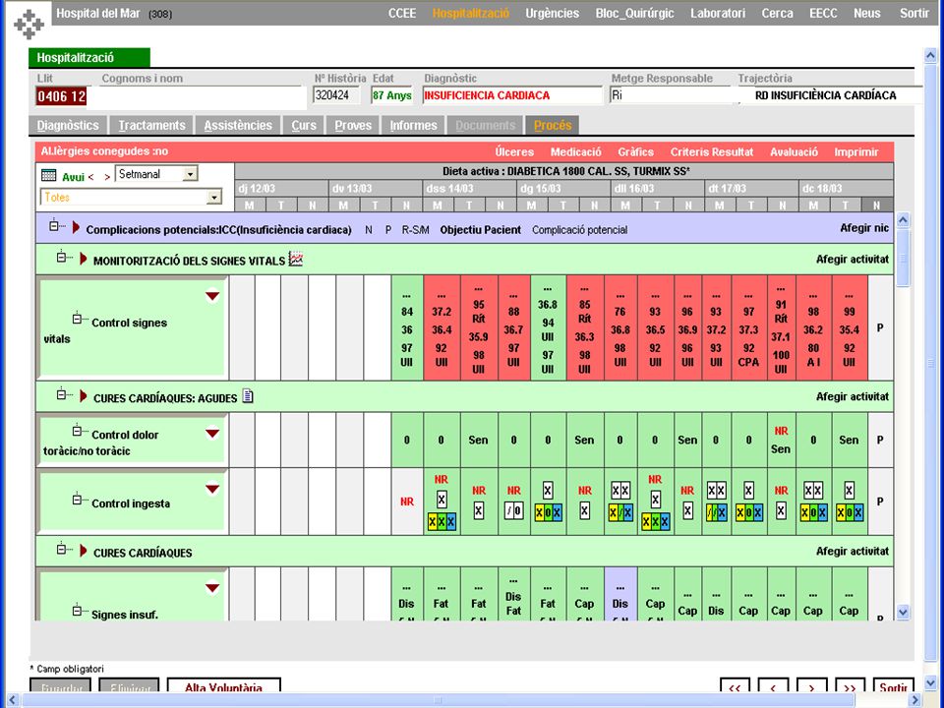Open the Gràfics link
The image size is (944, 708).
click(x=636, y=152)
